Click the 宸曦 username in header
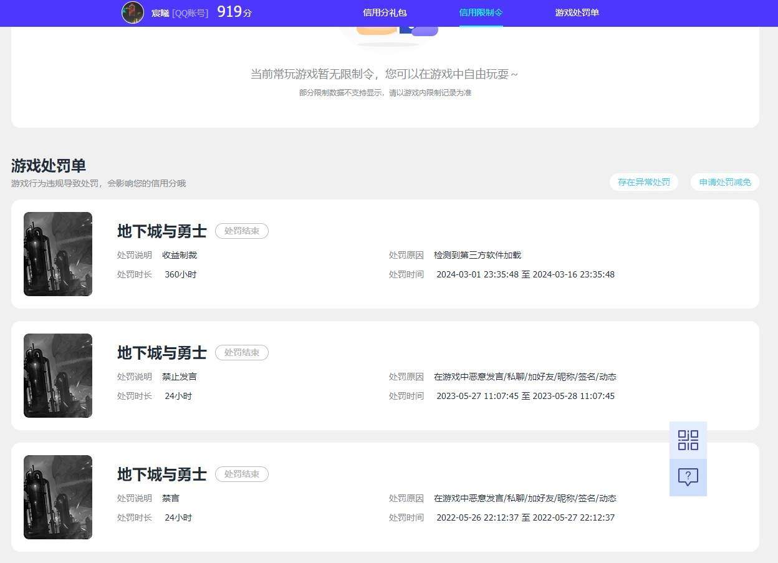778x563 pixels. 160,12
